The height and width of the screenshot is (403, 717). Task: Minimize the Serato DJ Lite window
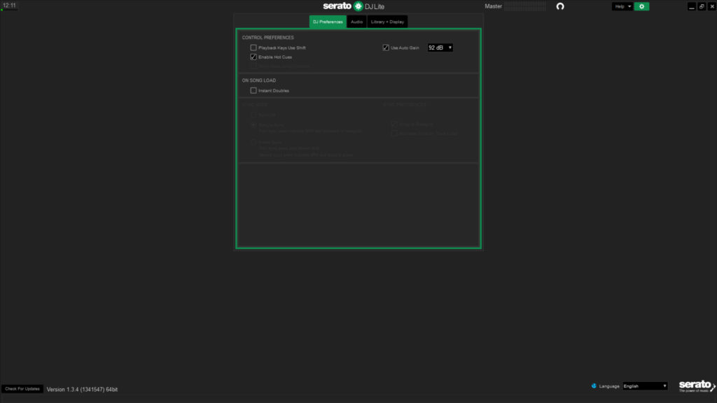point(692,6)
